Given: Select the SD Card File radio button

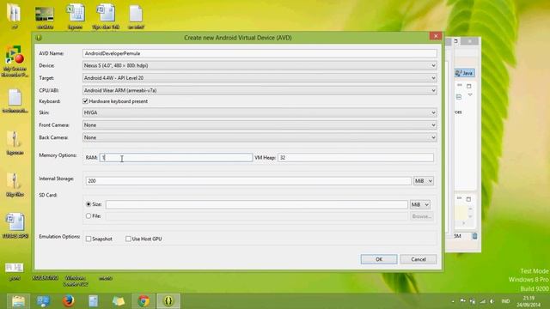Looking at the screenshot, I should [89, 215].
